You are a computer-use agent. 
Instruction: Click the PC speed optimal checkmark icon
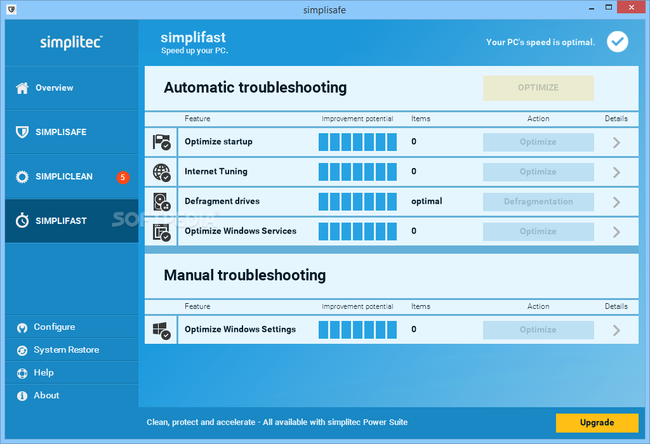tap(617, 42)
